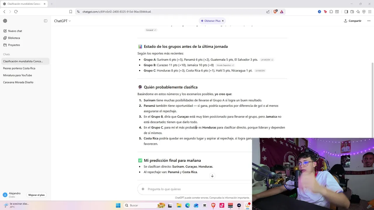The image size is (374, 210).
Task: Open Task View on the taskbar
Action: pos(170,205)
